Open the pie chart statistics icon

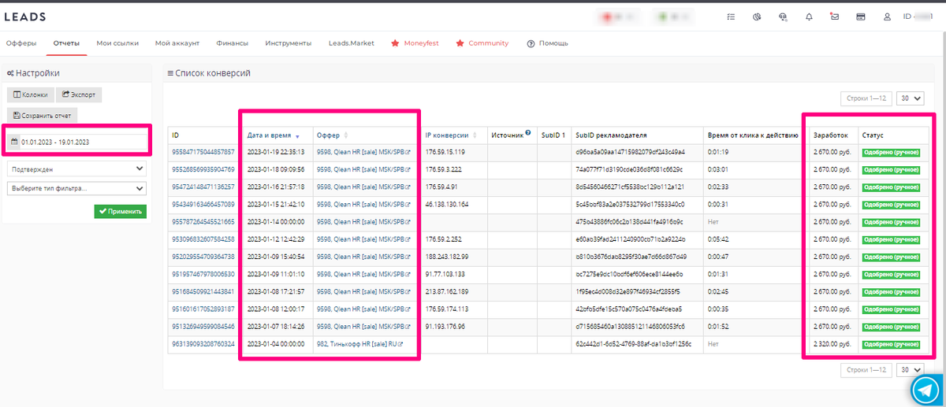[756, 17]
